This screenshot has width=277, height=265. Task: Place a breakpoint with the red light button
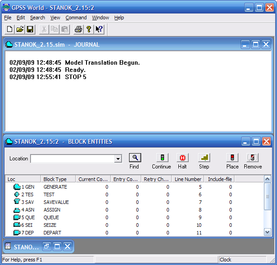coord(232,158)
